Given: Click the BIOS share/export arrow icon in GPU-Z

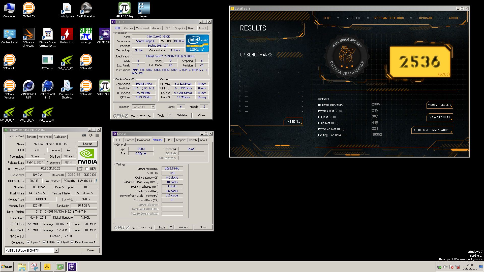Looking at the screenshot, I should [x=80, y=168].
